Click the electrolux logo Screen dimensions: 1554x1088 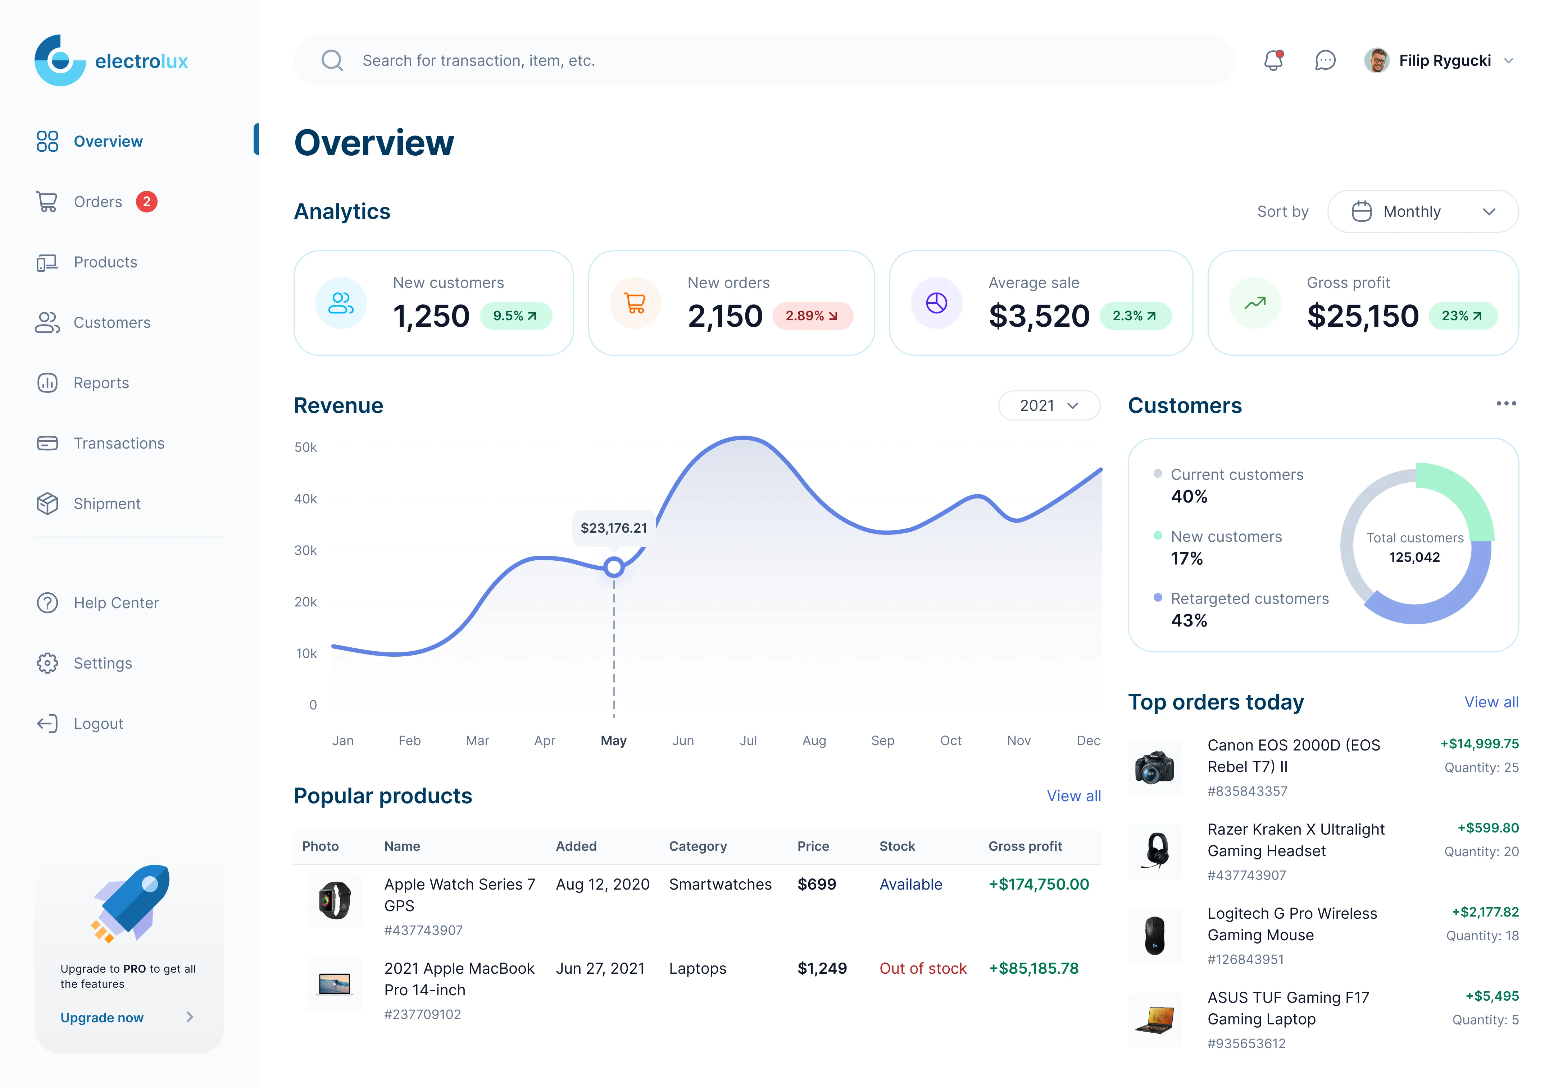click(x=111, y=61)
